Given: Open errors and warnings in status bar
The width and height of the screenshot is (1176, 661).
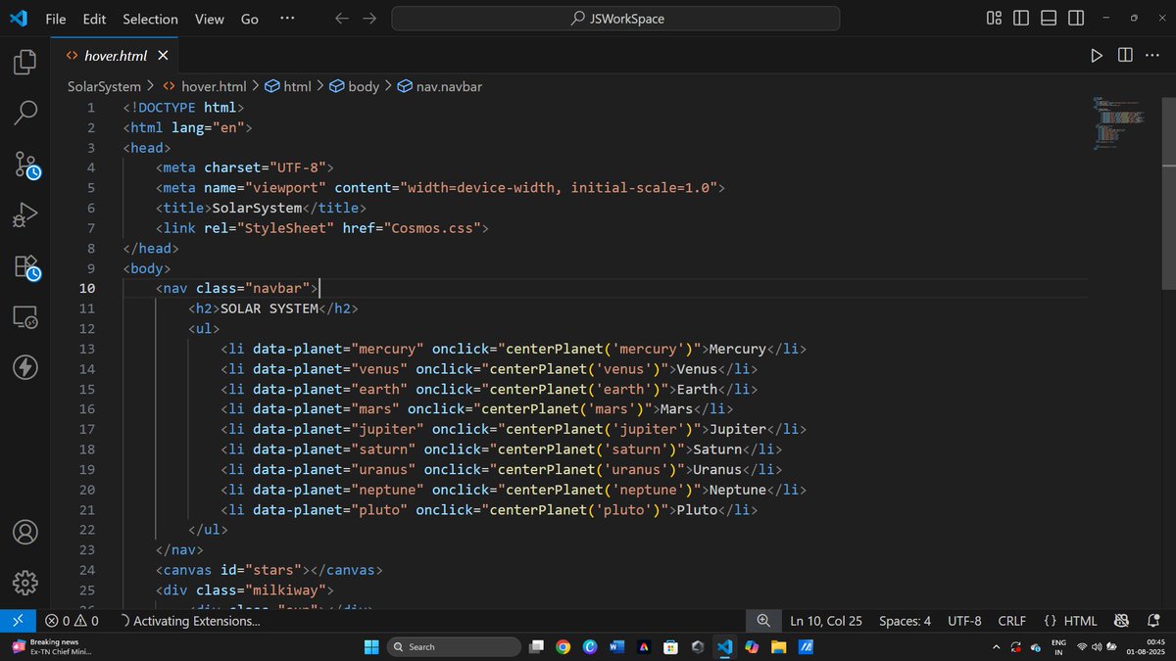Looking at the screenshot, I should tap(72, 621).
